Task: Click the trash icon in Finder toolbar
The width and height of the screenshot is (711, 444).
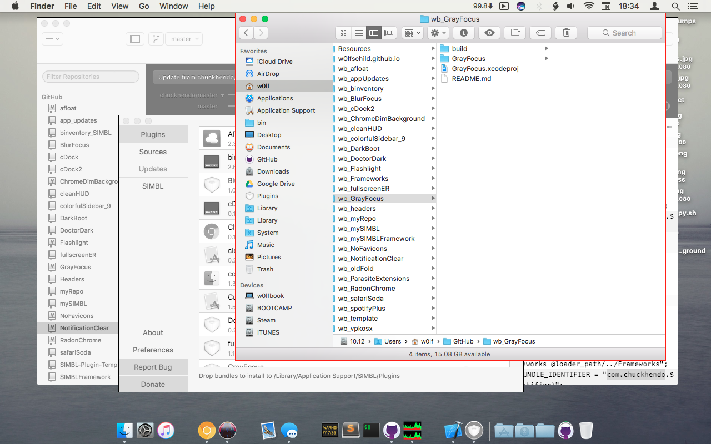Action: tap(566, 33)
